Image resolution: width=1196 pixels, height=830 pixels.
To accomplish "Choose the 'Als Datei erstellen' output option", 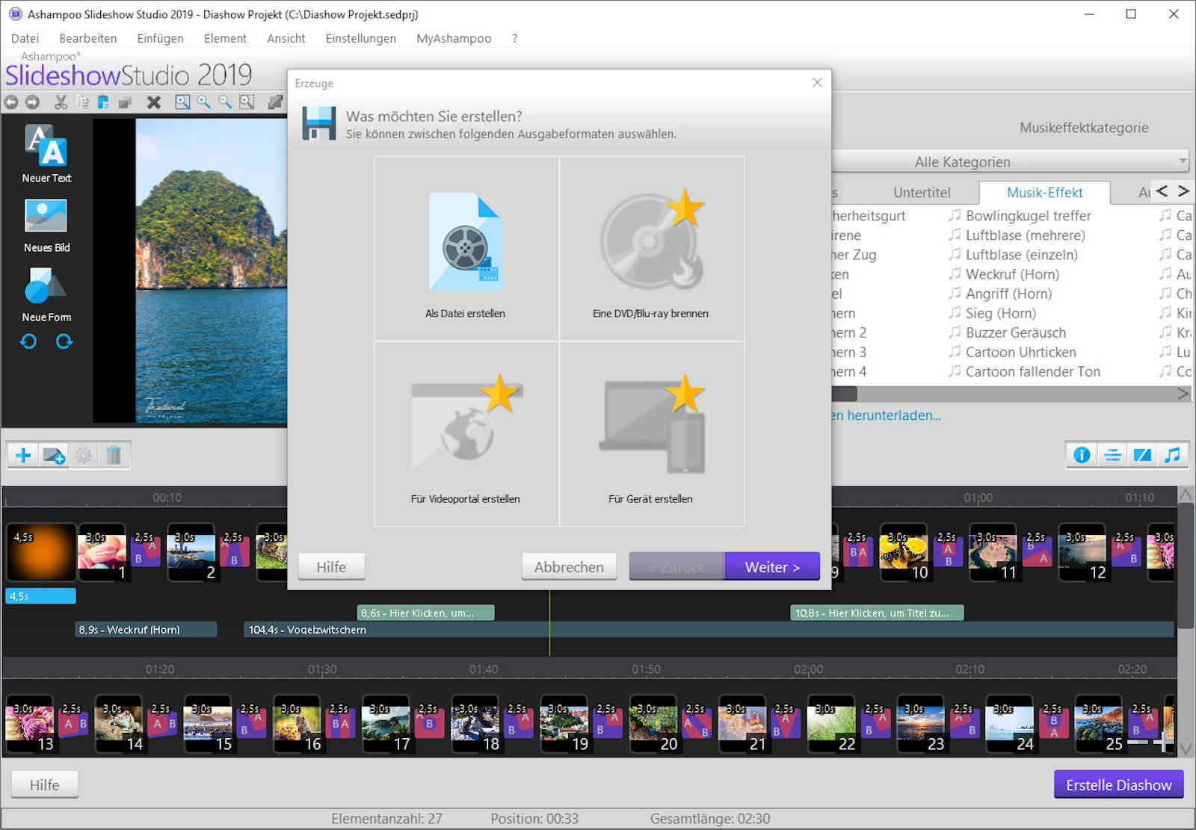I will [x=466, y=248].
